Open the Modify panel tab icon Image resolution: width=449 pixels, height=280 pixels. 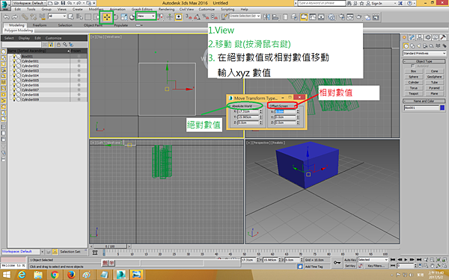tap(412, 37)
